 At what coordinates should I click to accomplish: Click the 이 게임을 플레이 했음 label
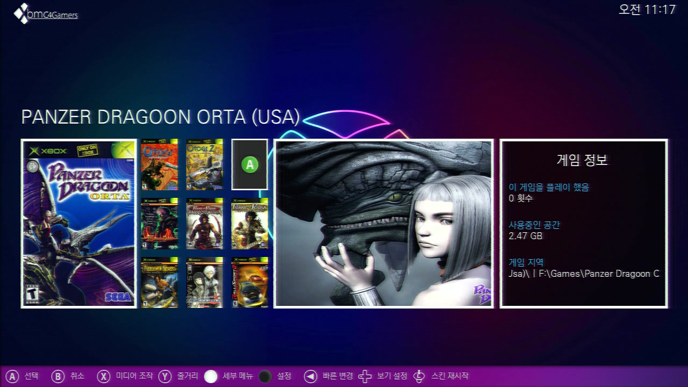549,187
